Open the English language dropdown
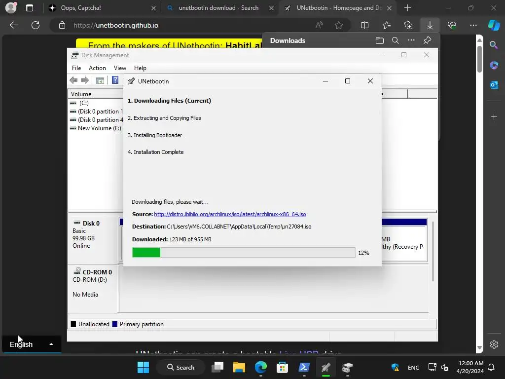Screen dimensions: 505x379 click(x=32, y=344)
